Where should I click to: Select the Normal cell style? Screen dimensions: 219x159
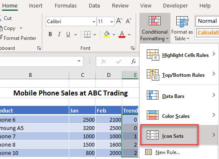(x=207, y=21)
